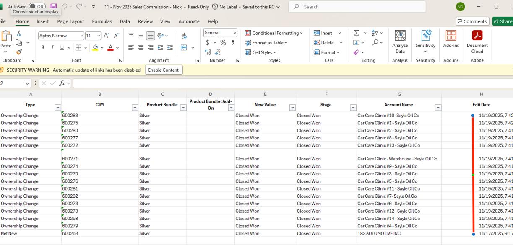Click the formula bar input
The width and height of the screenshot is (513, 245).
click(x=292, y=83)
